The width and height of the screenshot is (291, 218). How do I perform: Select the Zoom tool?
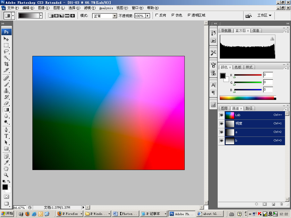(6, 175)
